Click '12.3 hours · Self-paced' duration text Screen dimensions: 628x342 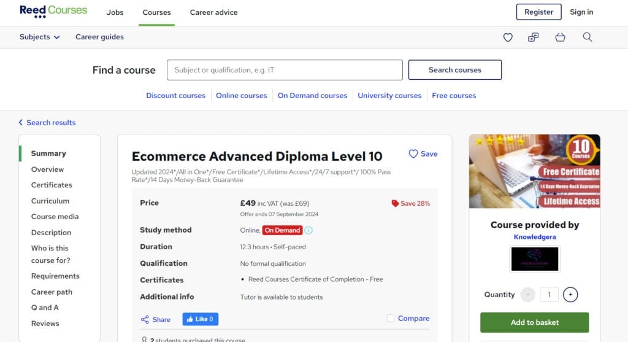coord(273,247)
